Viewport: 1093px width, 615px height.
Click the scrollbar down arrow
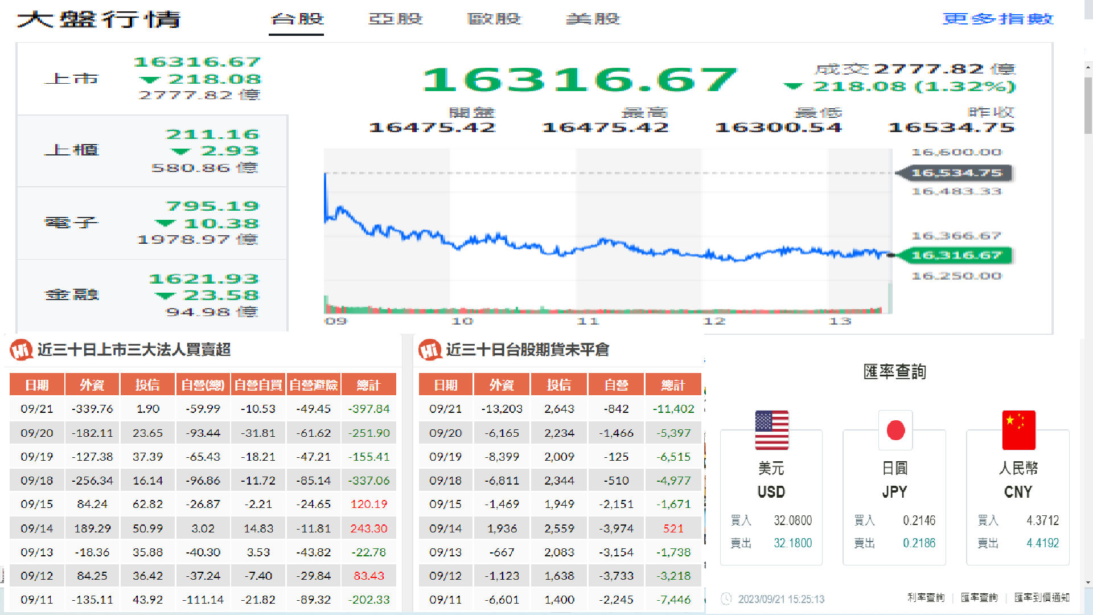(x=1088, y=583)
